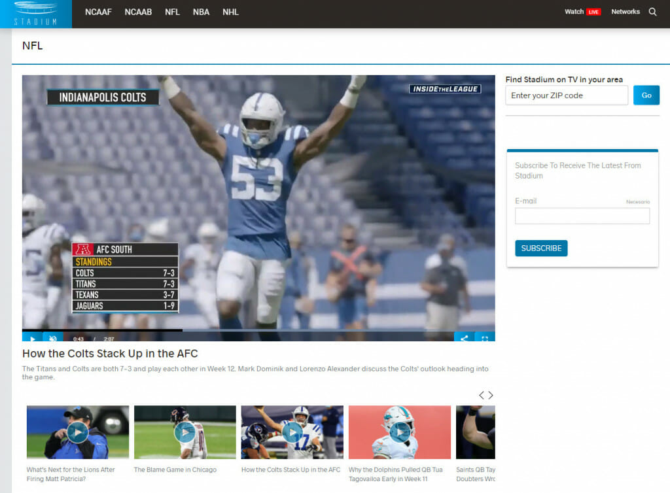This screenshot has width=670, height=493.
Task: Click the Go button for ZIP search
Action: [x=646, y=95]
